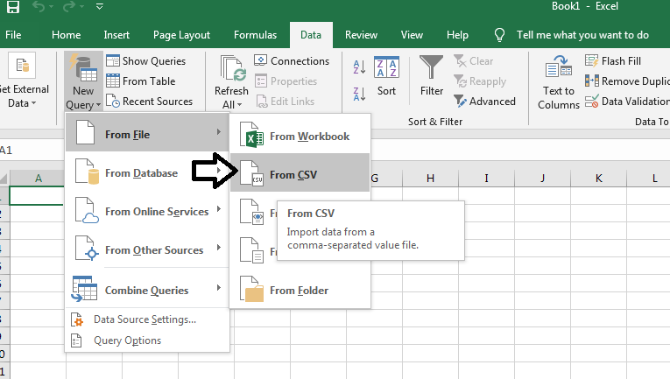The image size is (670, 379).
Task: Click Reapply filter
Action: (480, 81)
